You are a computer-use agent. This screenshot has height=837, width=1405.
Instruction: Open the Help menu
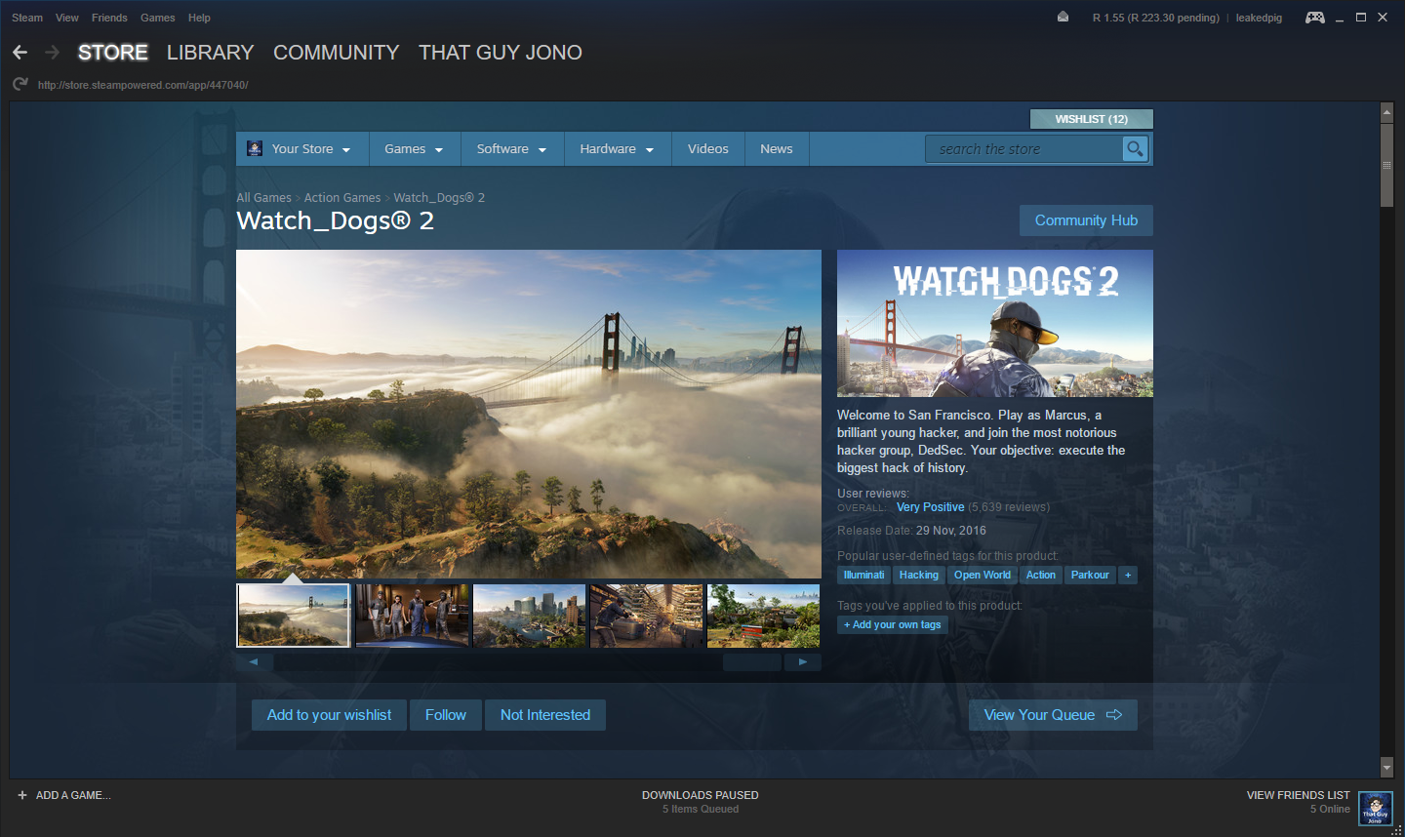tap(199, 18)
